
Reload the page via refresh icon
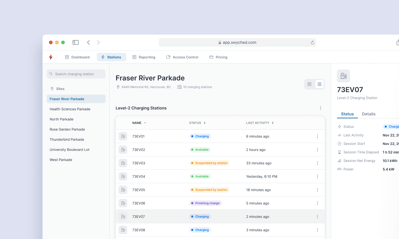coord(313,42)
